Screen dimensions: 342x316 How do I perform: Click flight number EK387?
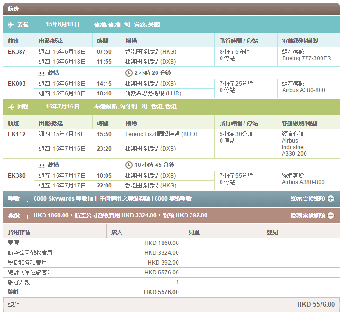17,51
